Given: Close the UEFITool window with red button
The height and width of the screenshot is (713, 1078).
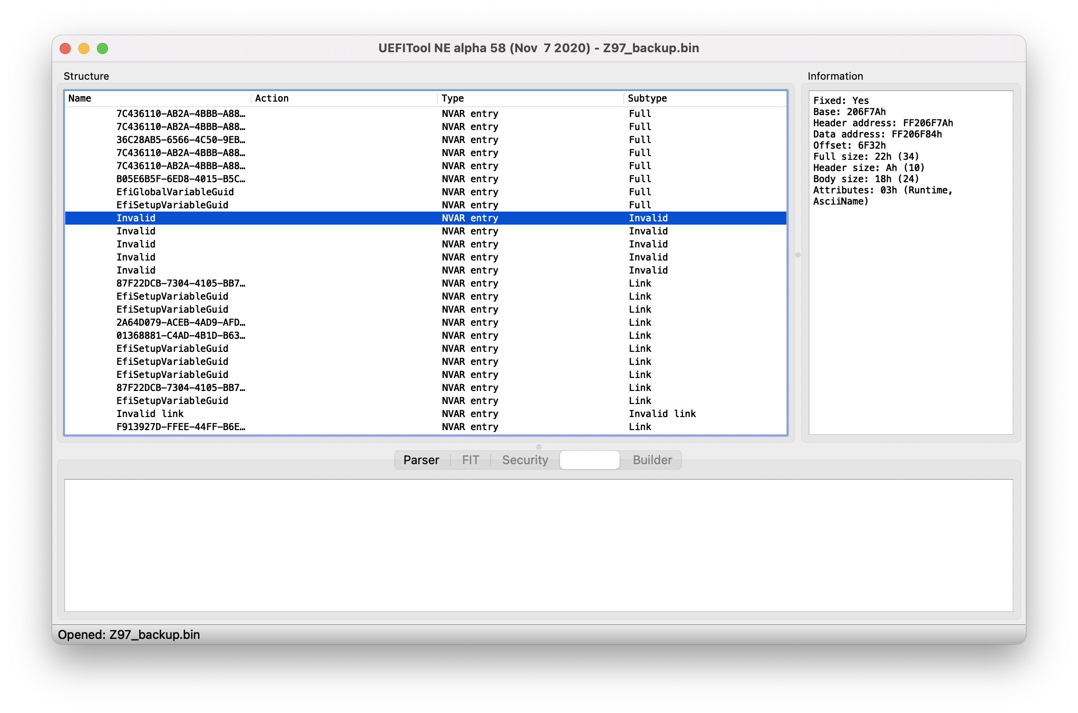Looking at the screenshot, I should click(x=65, y=48).
